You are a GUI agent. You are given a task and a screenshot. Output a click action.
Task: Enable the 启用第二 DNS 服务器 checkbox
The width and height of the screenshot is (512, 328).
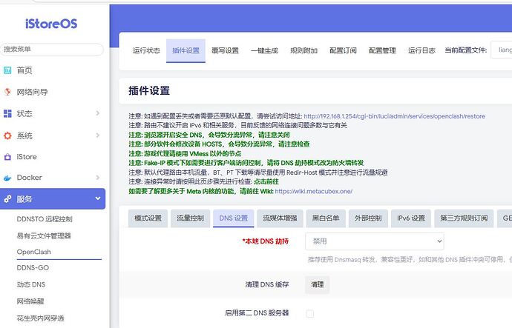(x=309, y=313)
